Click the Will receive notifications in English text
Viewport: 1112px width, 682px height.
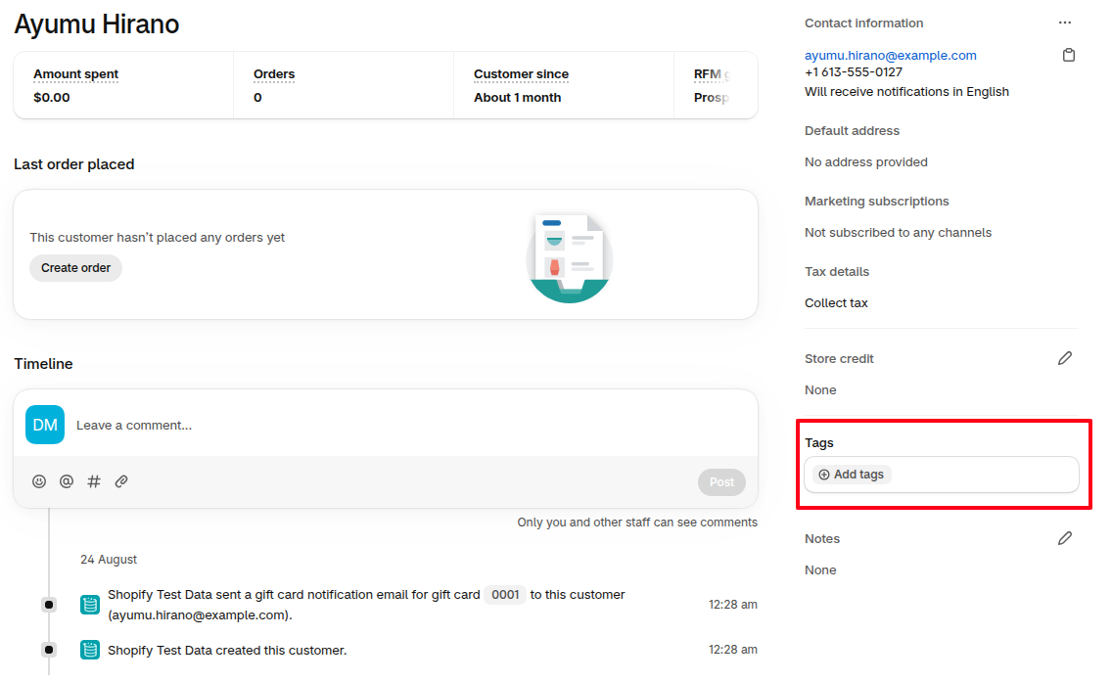point(906,91)
